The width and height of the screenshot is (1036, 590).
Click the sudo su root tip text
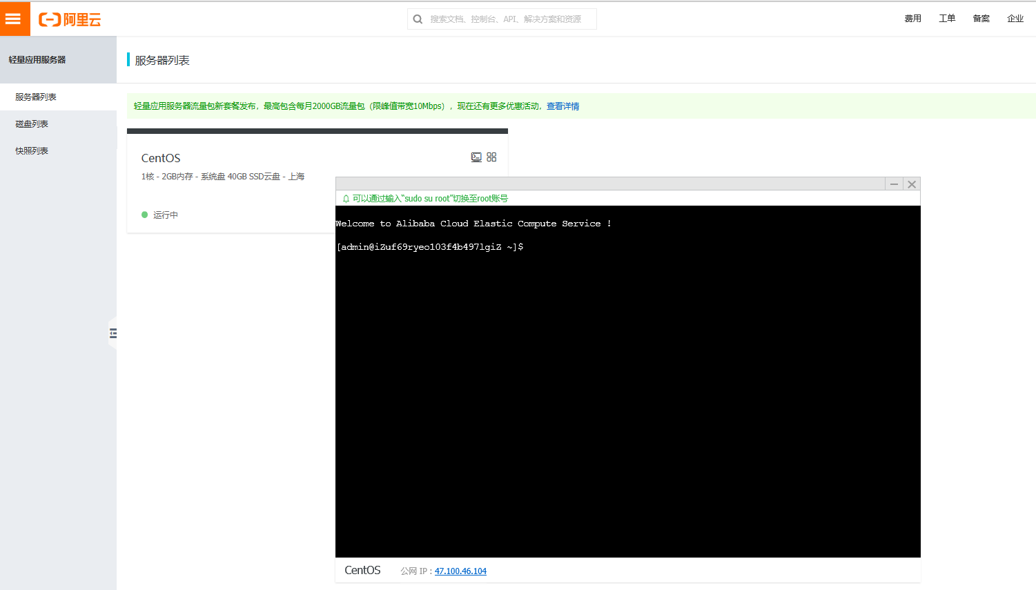pos(430,199)
